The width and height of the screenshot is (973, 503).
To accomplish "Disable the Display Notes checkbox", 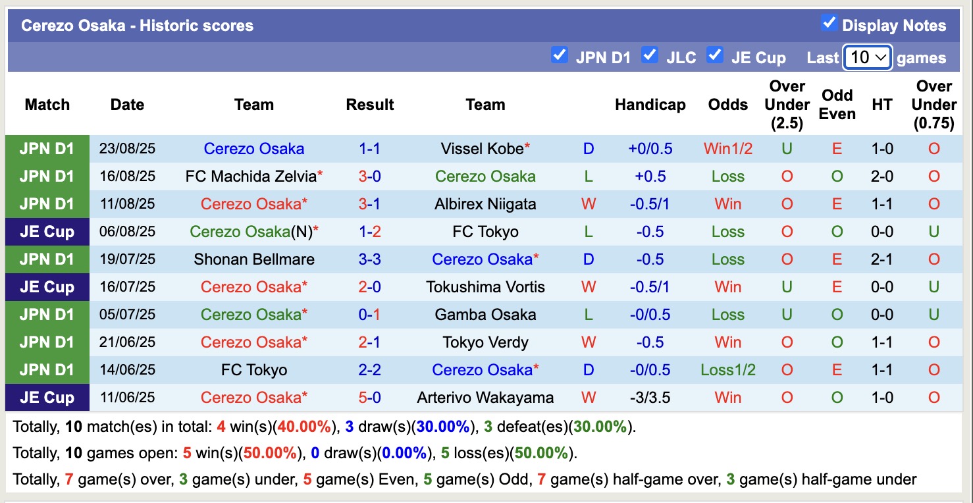I will point(828,22).
